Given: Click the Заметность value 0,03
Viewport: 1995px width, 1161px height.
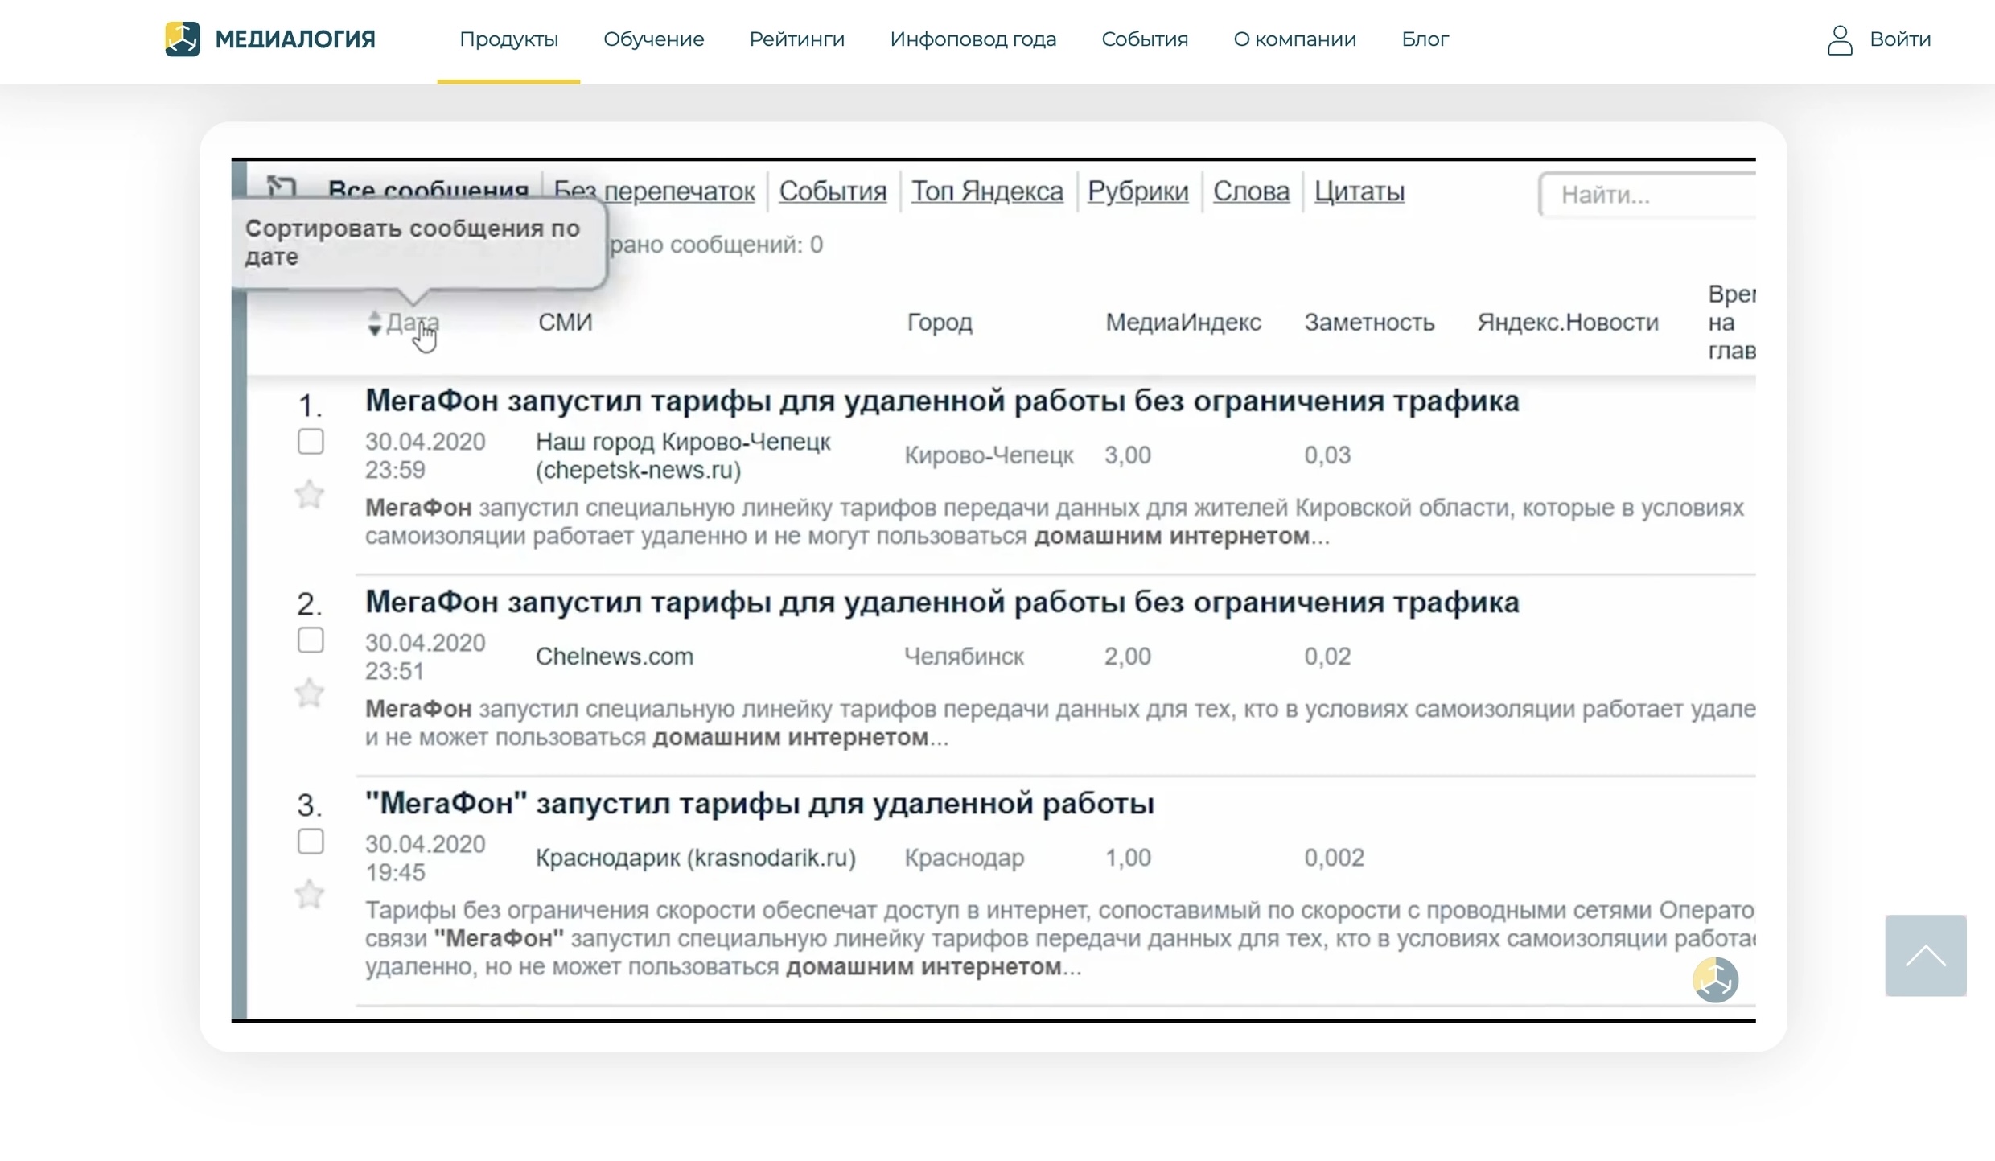Looking at the screenshot, I should click(x=1327, y=455).
